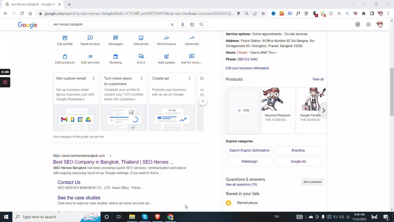The width and height of the screenshot is (394, 222).
Task: Open seoheroesbangkok.com result options menu
Action: pos(111,156)
